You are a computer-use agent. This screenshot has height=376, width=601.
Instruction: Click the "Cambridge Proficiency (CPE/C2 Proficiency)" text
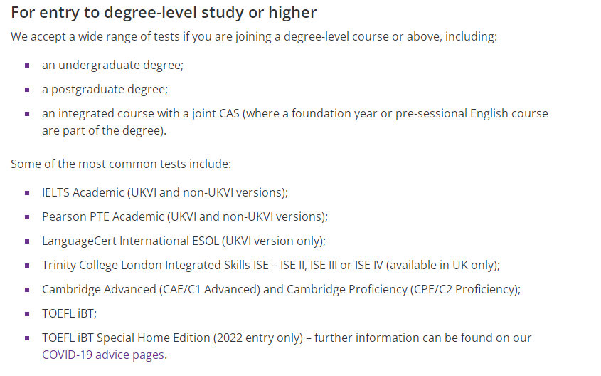403,289
